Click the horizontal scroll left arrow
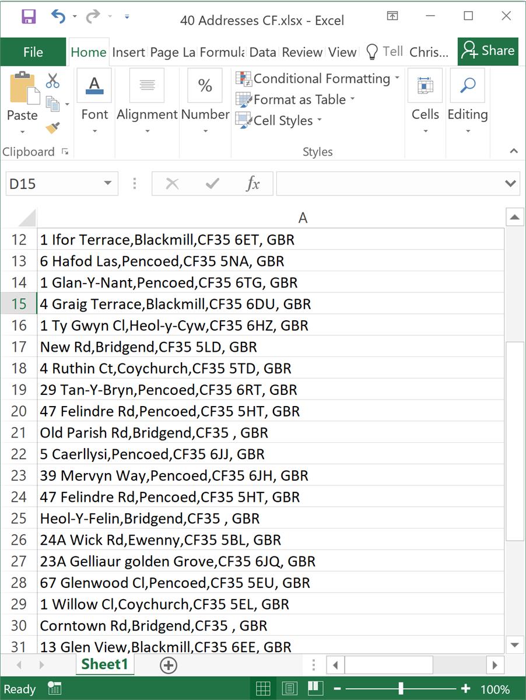 [335, 665]
